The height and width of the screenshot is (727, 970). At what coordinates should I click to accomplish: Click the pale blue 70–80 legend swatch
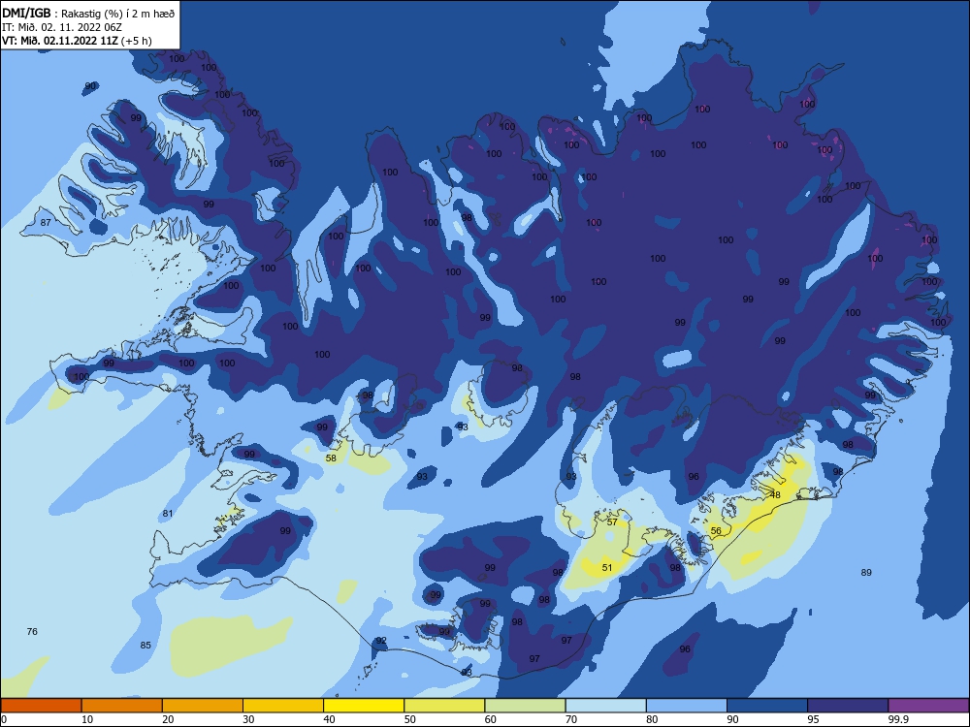tap(605, 706)
